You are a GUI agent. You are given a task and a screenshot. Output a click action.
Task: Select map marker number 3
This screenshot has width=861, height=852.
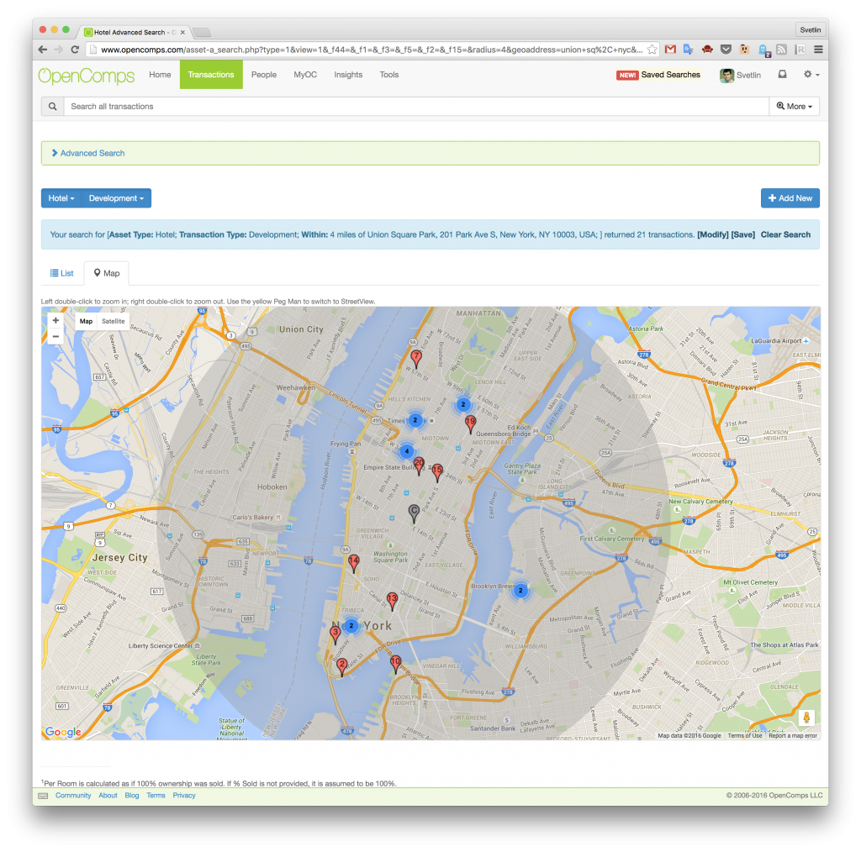click(335, 634)
